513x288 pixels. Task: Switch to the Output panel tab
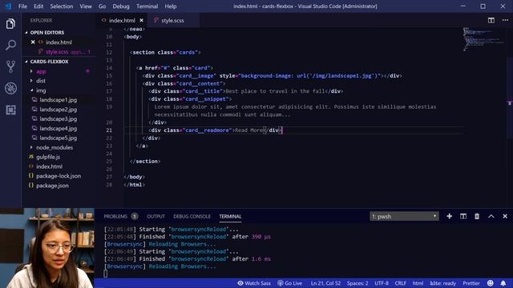[156, 216]
